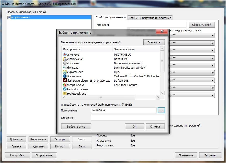Viewport: 226px width, 163px height.
Task: Select the 'MSCTFIME UI' window title
Action: [122, 55]
